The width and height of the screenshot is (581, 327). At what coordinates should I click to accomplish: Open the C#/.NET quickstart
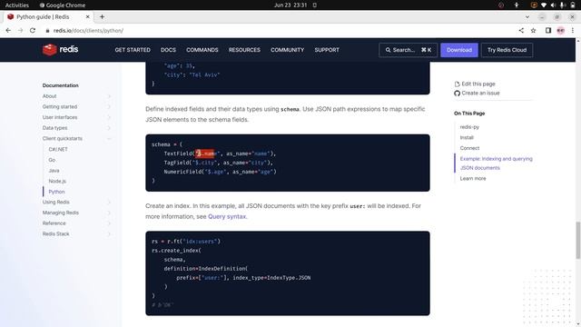tap(58, 149)
